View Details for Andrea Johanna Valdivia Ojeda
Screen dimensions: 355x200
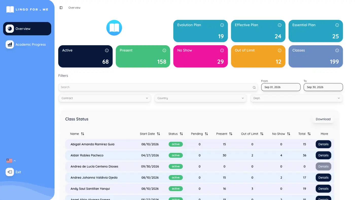[x=323, y=178]
